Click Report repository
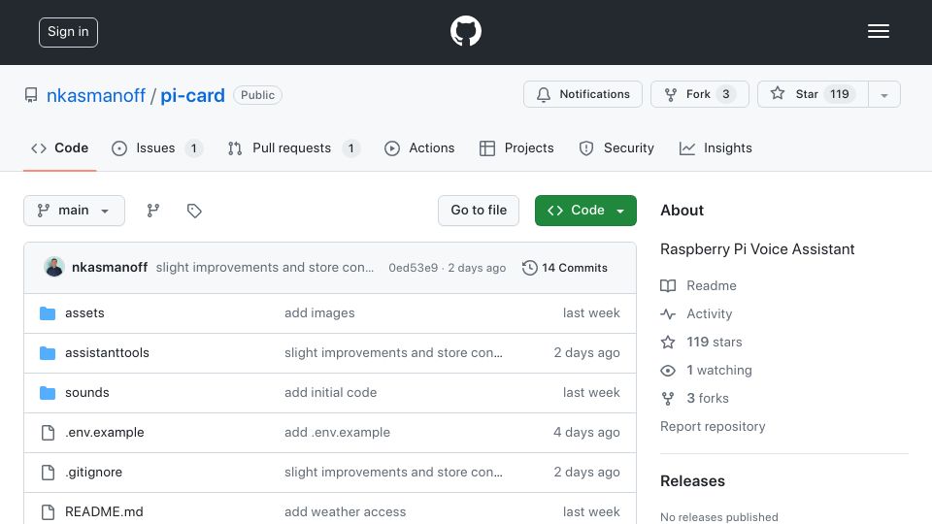The width and height of the screenshot is (932, 524). [713, 427]
